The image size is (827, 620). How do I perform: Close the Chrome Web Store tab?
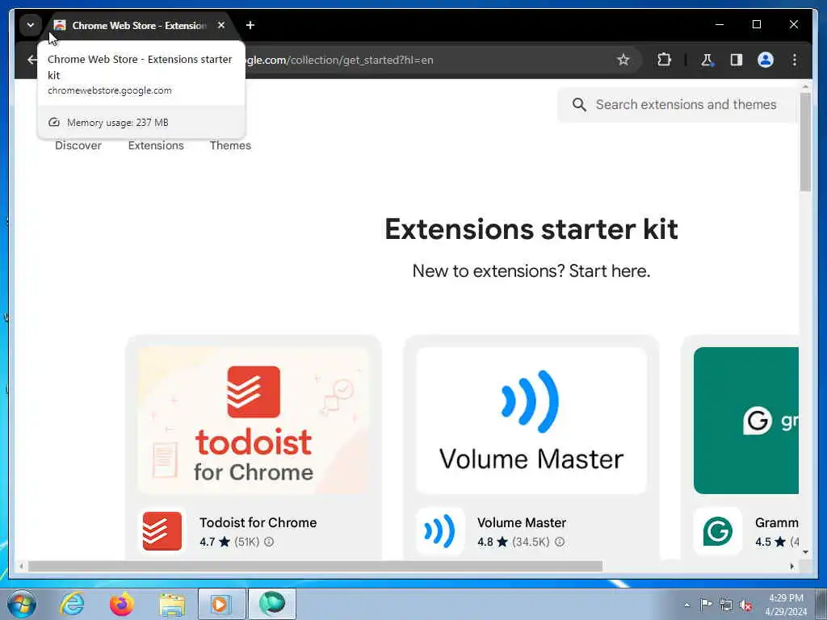pyautogui.click(x=221, y=25)
